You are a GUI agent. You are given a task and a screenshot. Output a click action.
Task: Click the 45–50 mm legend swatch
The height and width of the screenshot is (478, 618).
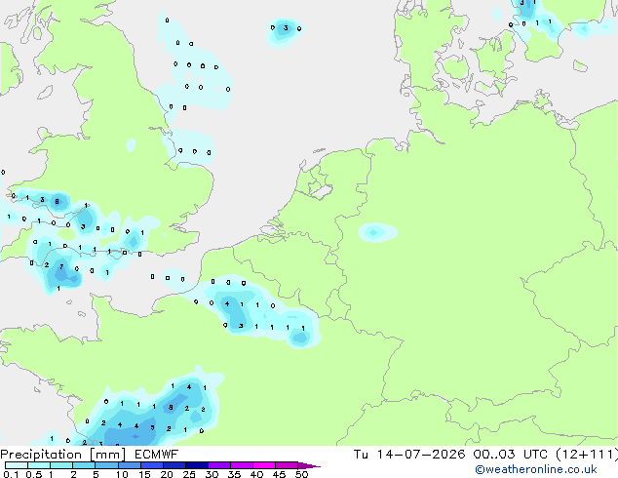tap(287, 465)
